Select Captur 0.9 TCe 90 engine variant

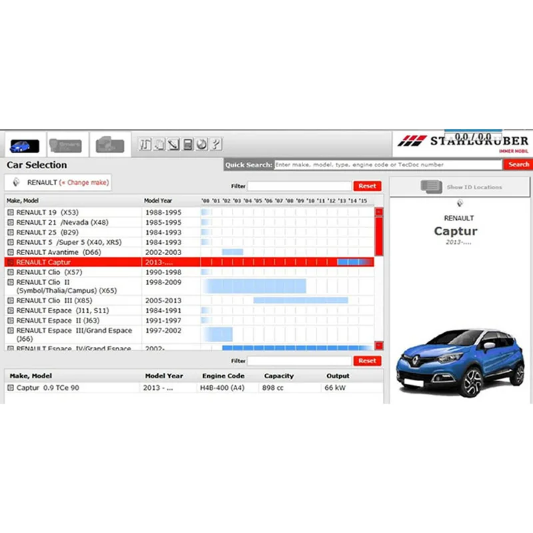[47, 388]
